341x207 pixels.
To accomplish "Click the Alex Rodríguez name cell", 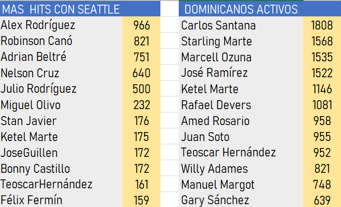I will point(38,25).
